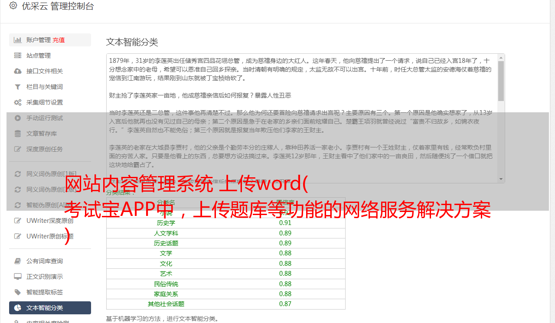The width and height of the screenshot is (555, 323).
Task: Open 同义词伪原创[2版] in the sidebar
Action: tap(50, 189)
